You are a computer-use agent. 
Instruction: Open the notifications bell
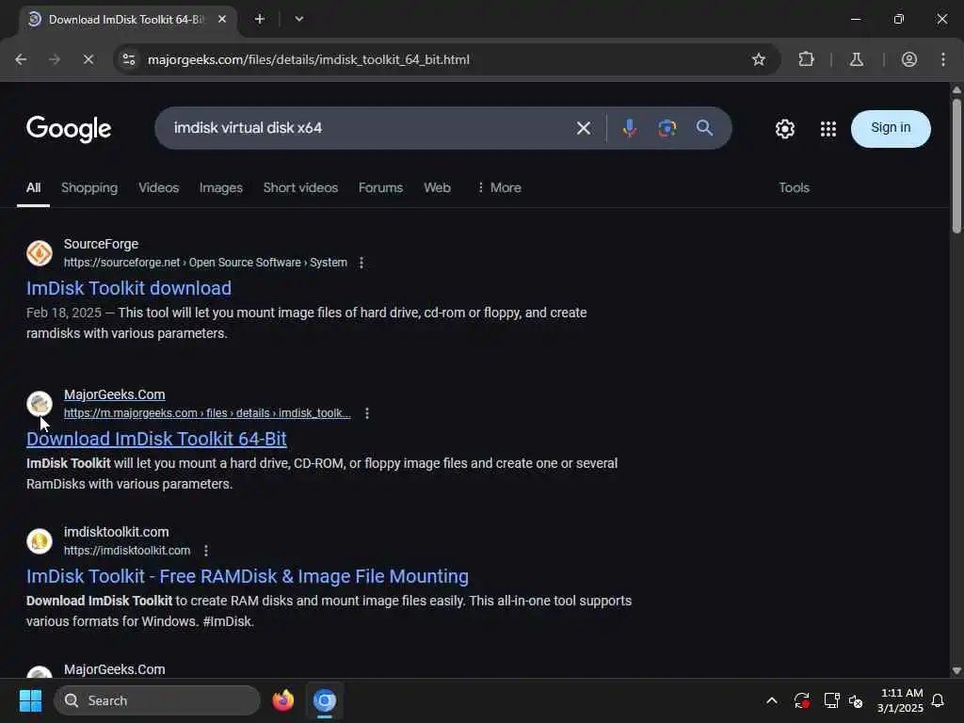click(939, 700)
